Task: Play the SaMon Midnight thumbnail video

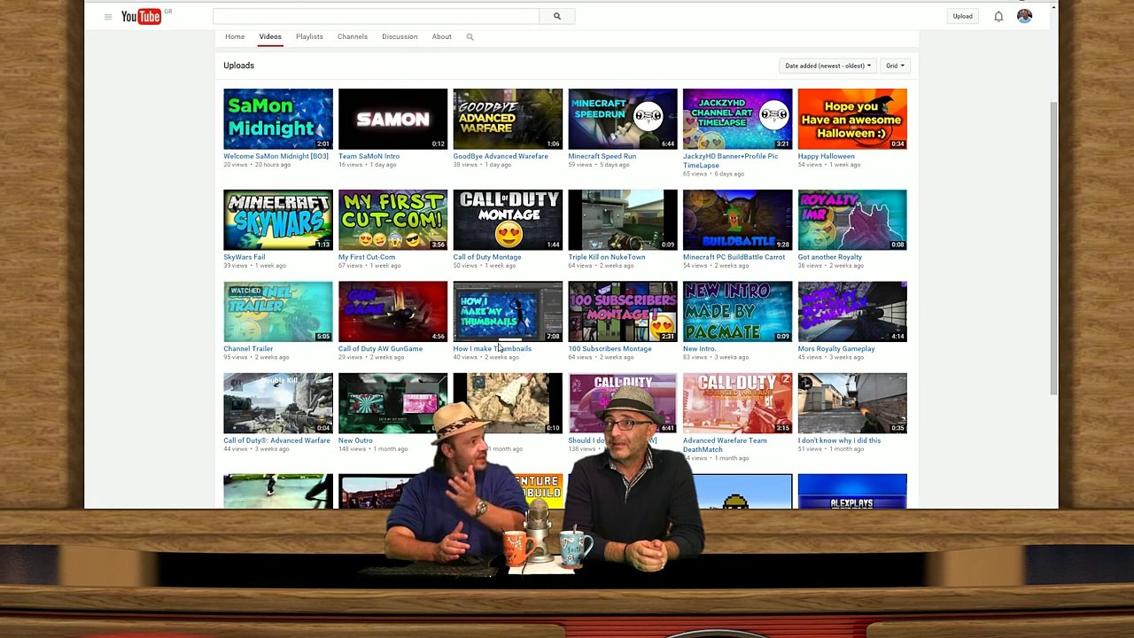Action: coord(278,119)
